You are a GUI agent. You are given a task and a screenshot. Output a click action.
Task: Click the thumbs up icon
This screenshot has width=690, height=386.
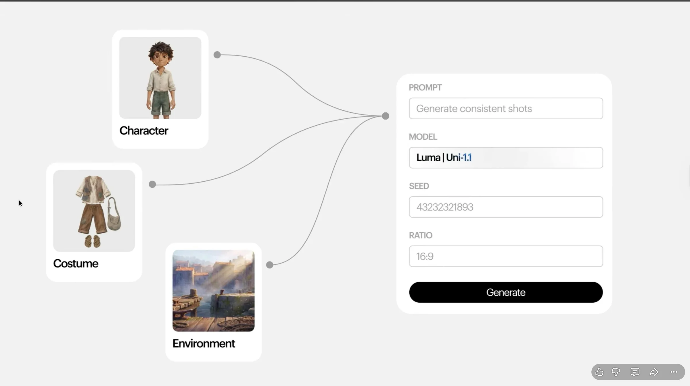tap(599, 372)
